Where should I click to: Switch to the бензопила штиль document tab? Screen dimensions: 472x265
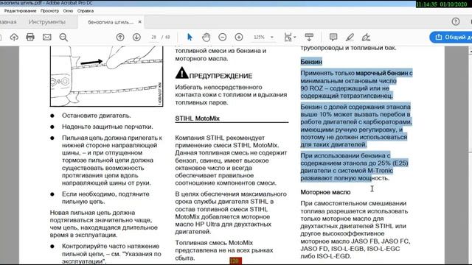(x=111, y=22)
